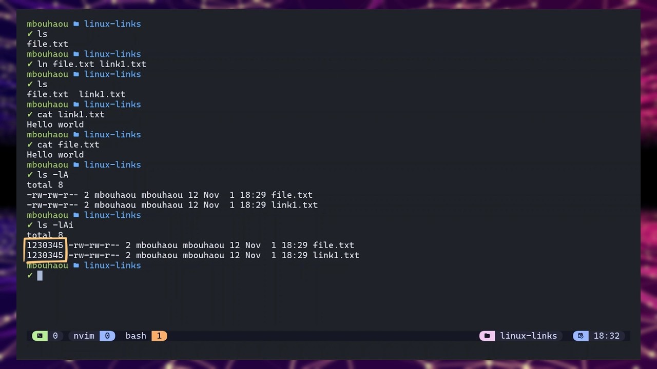Click the 18:32 time in status bar

point(607,336)
